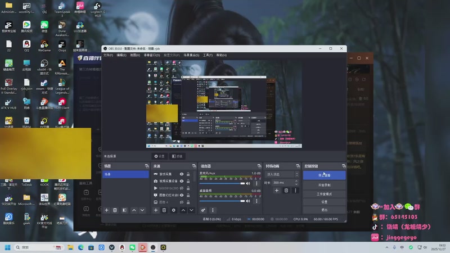
Task: Mute 桌面音频 speaker icon
Action: pyautogui.click(x=248, y=201)
